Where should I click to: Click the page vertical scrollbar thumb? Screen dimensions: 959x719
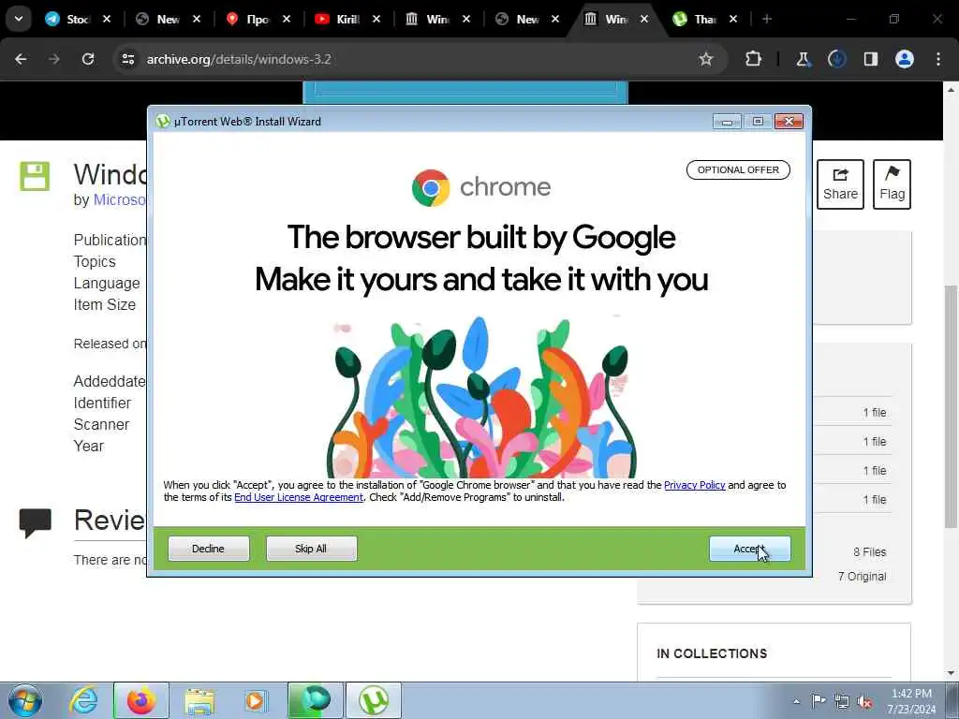(952, 406)
